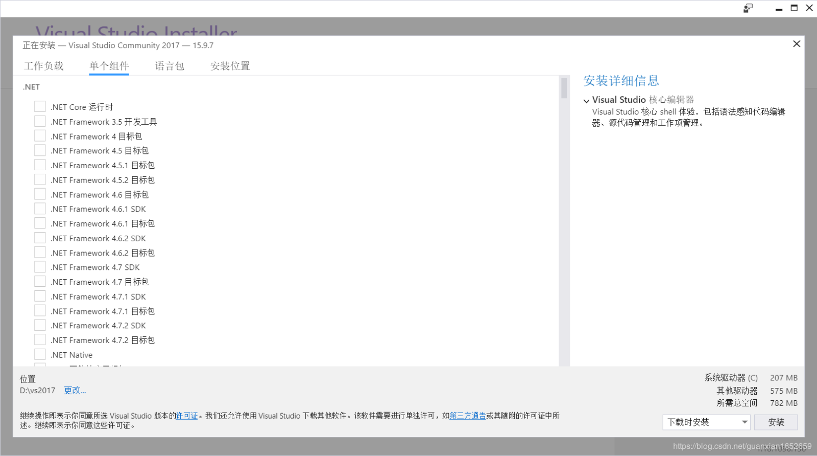Check the .NET Framework 4.7 SDK checkbox

point(40,267)
